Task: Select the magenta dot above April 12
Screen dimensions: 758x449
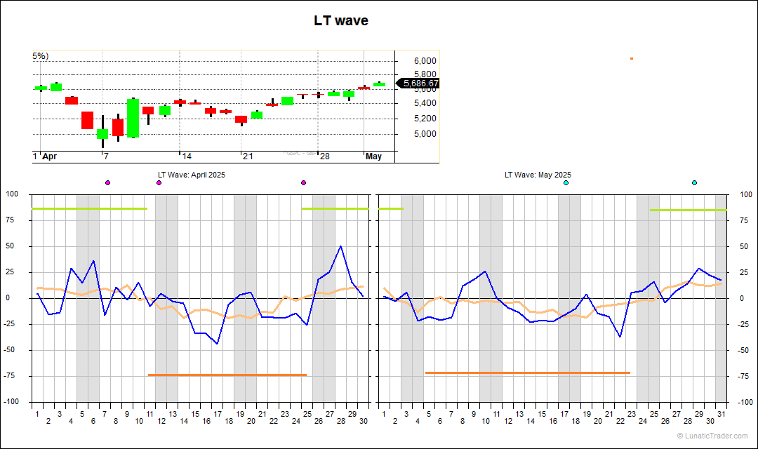Action: pos(159,182)
